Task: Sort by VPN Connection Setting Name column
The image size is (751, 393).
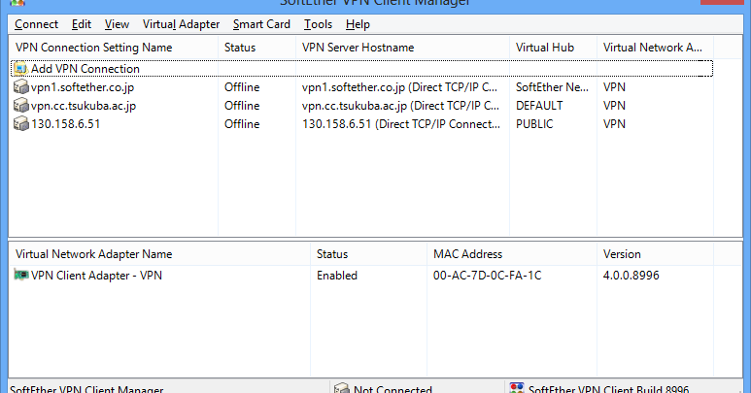Action: pyautogui.click(x=114, y=48)
